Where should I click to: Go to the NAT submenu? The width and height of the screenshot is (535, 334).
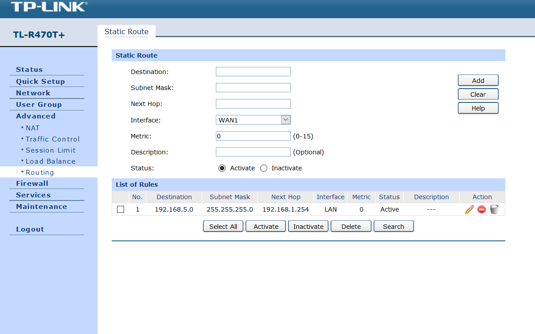click(x=32, y=128)
